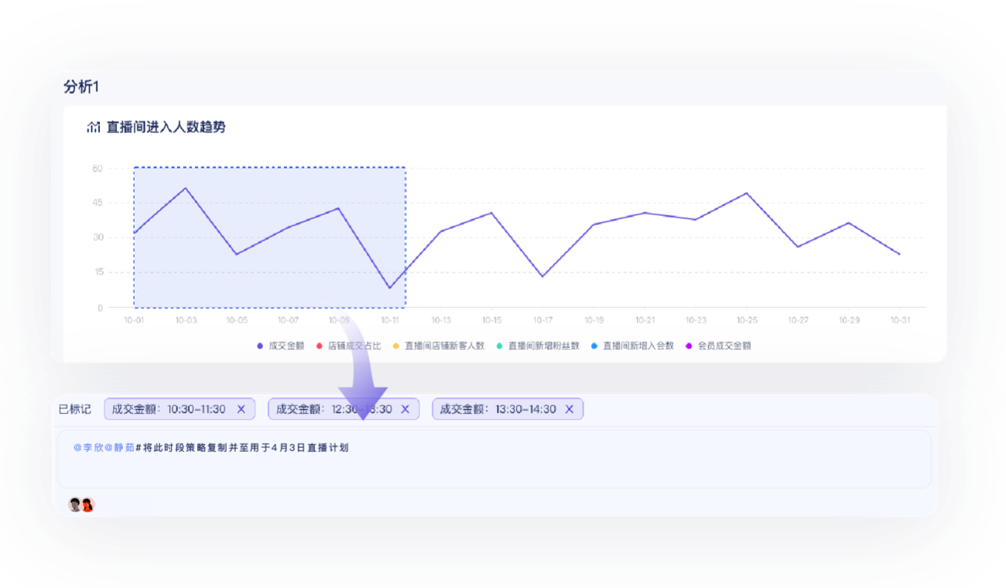Screen dimensions: 1006x588
Task: Click the @李欣 mention in the comment
Action: pos(87,447)
